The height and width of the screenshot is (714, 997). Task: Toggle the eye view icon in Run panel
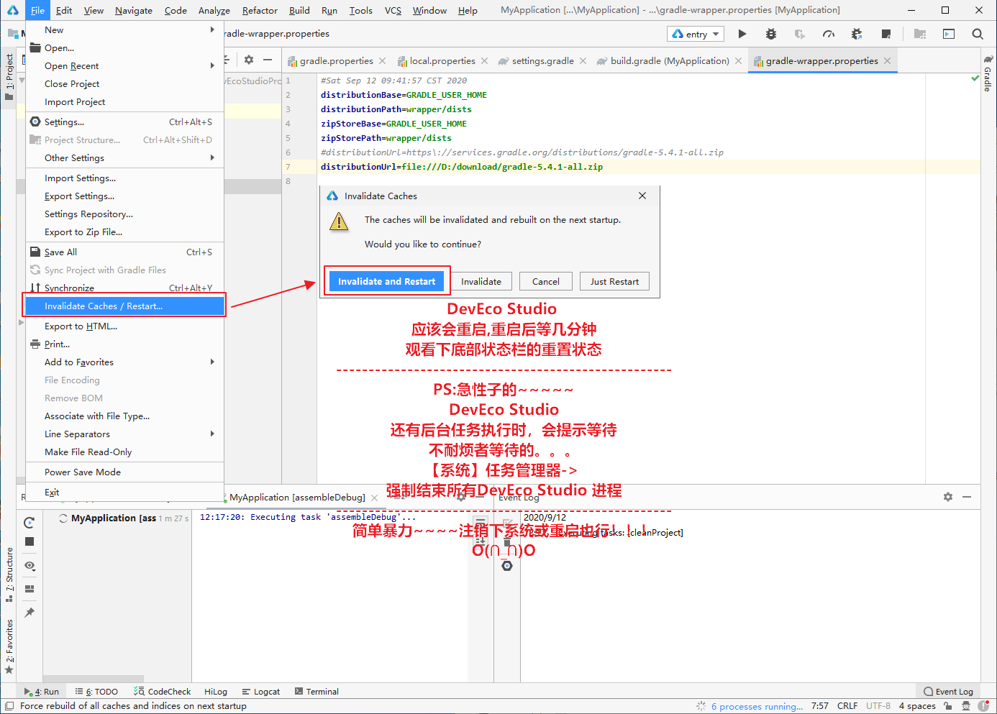[29, 566]
